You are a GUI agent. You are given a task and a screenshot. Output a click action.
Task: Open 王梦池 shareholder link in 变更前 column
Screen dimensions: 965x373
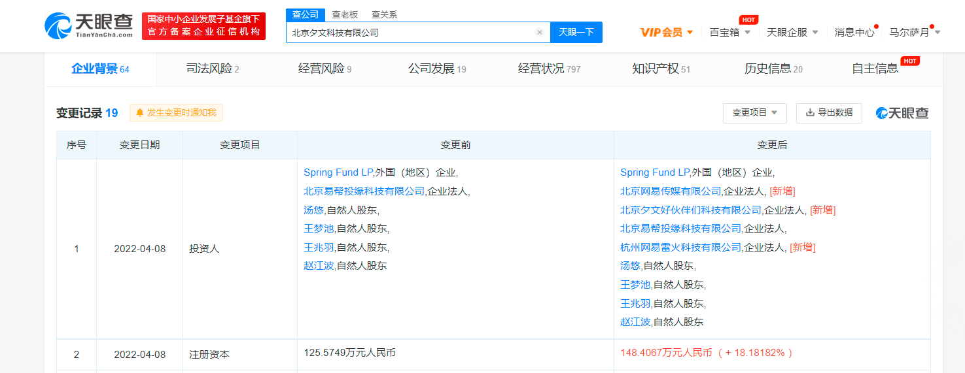319,229
